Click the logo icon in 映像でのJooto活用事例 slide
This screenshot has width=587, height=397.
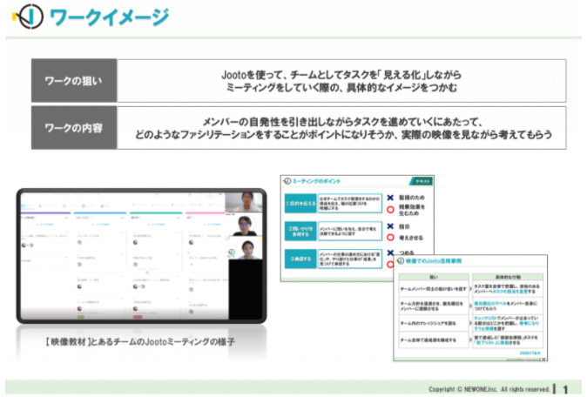pyautogui.click(x=401, y=261)
